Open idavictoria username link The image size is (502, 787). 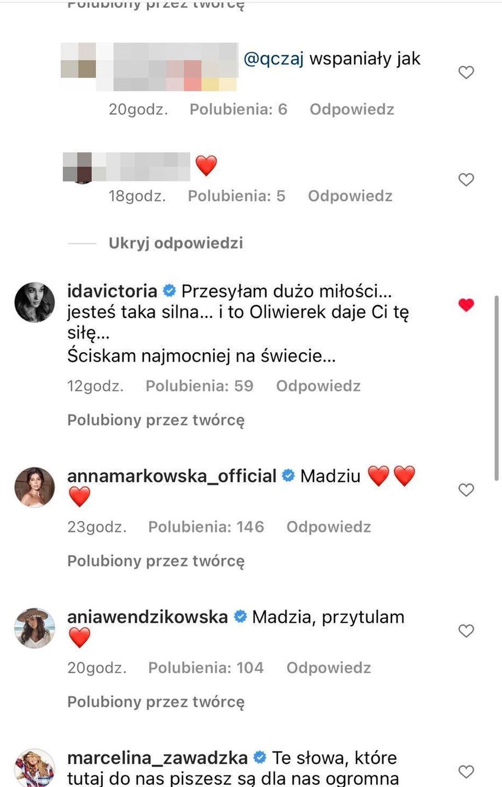point(112,291)
